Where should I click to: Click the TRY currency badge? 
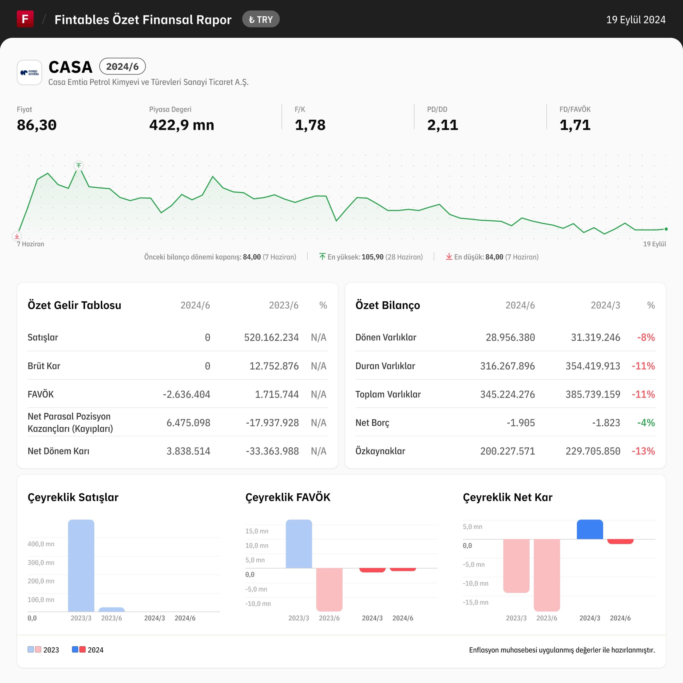click(x=261, y=19)
